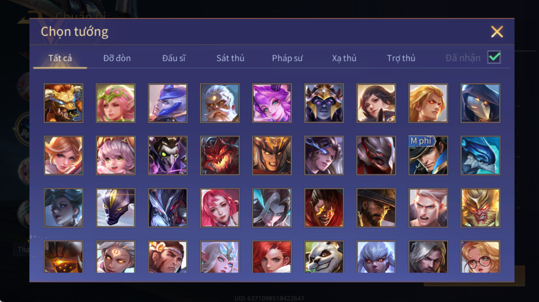This screenshot has width=539, height=302.
Task: Select the panda hero portrait
Action: (324, 257)
